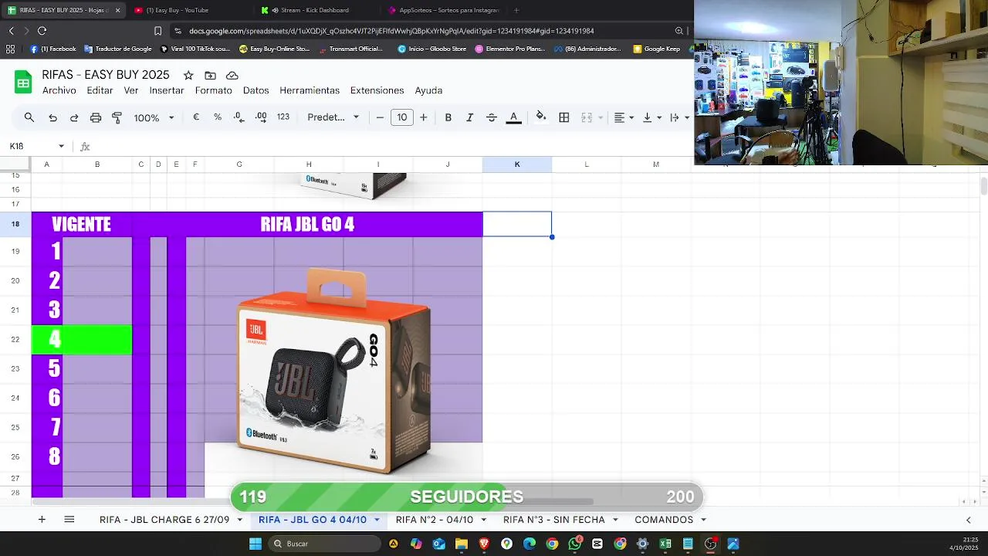Decrease font size with minus button
988x556 pixels.
380,117
